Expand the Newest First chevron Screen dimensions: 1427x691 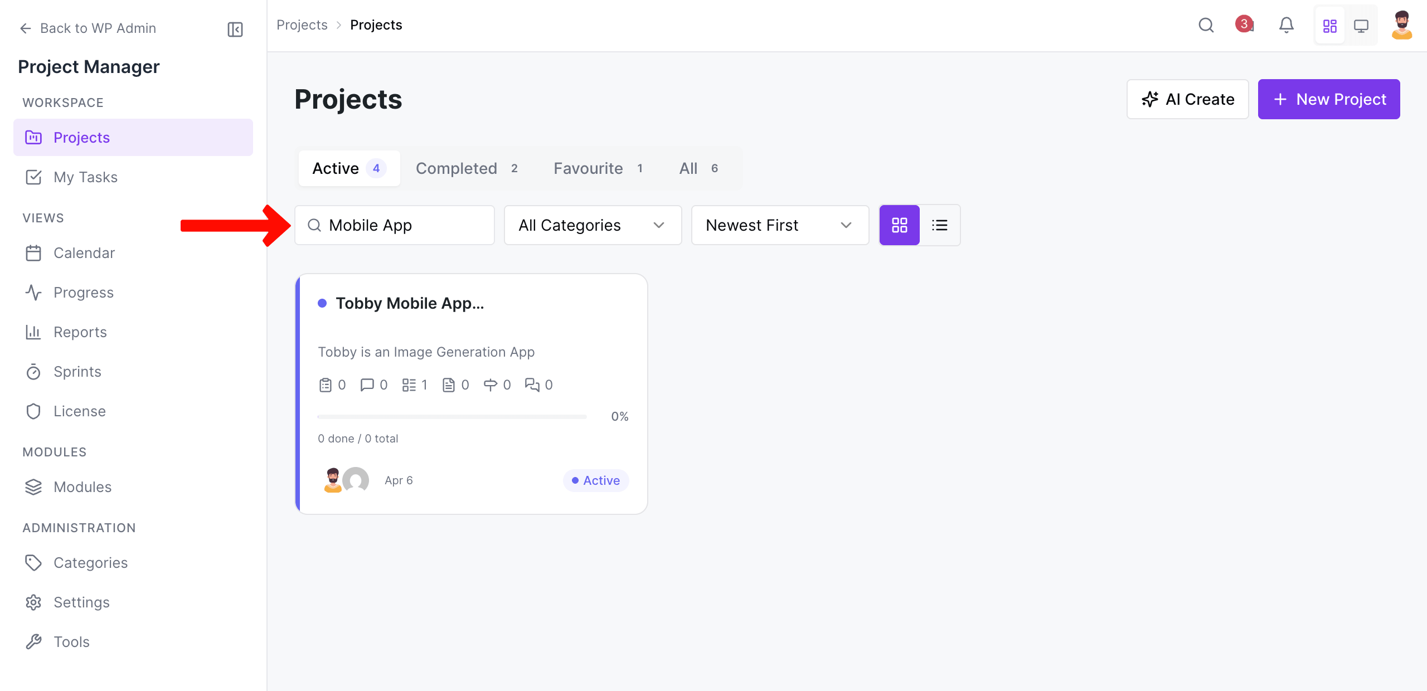point(846,225)
